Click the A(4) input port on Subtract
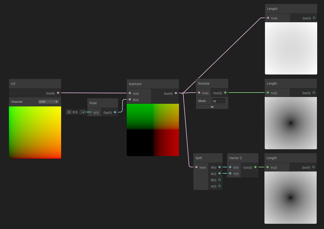324x229 pixels. [130, 93]
